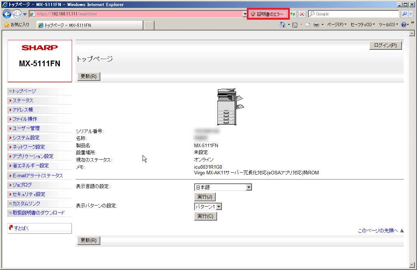The width and height of the screenshot is (417, 270).
Task: Select the 未設定 location value
Action: point(201,152)
